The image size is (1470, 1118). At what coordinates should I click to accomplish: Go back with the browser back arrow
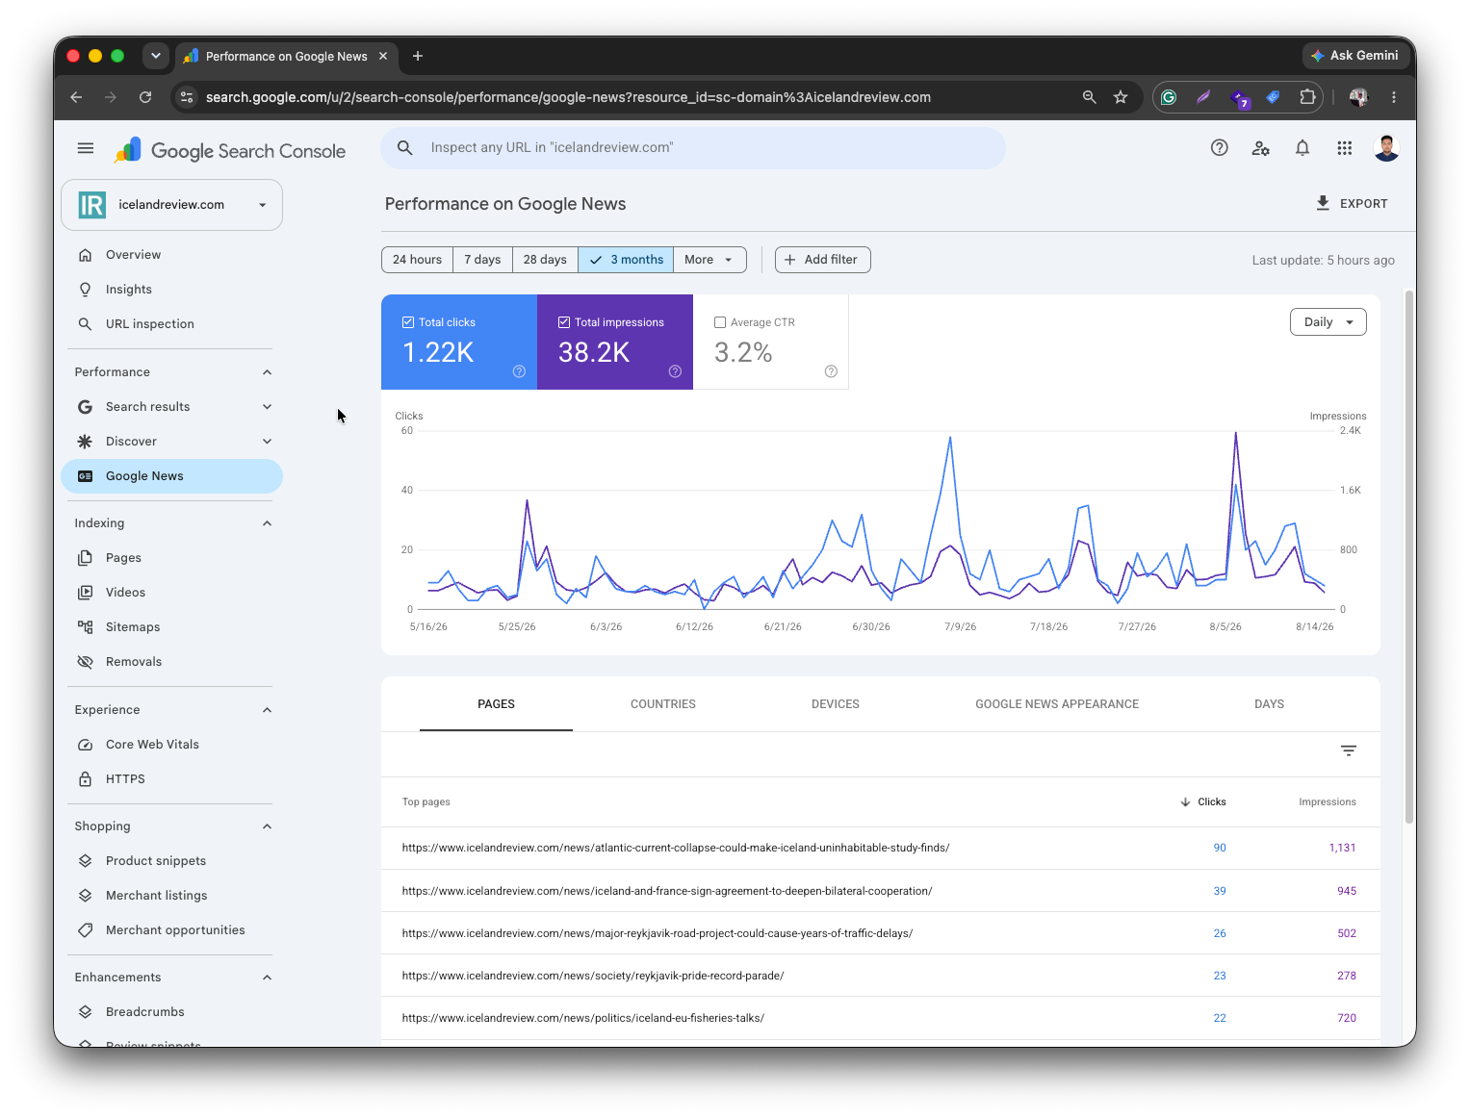[x=76, y=97]
